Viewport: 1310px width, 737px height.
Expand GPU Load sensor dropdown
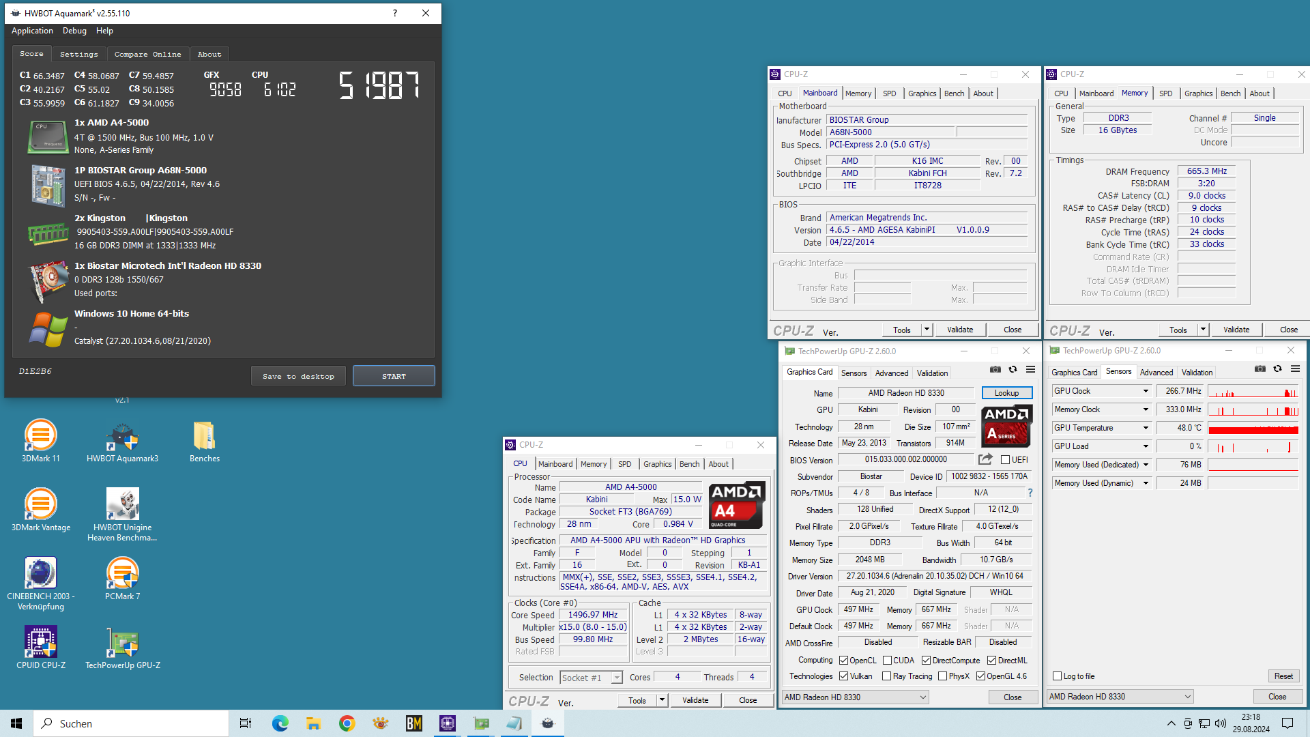click(1146, 446)
